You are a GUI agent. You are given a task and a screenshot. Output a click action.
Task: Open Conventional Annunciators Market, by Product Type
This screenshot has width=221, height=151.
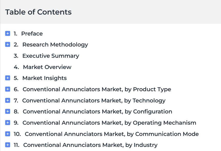click(x=97, y=89)
